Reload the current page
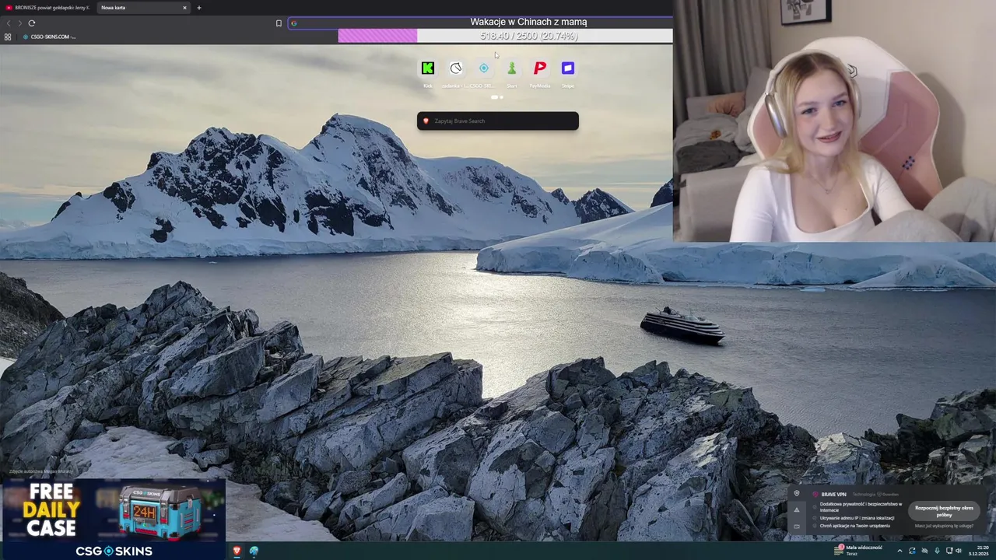 pos(32,23)
